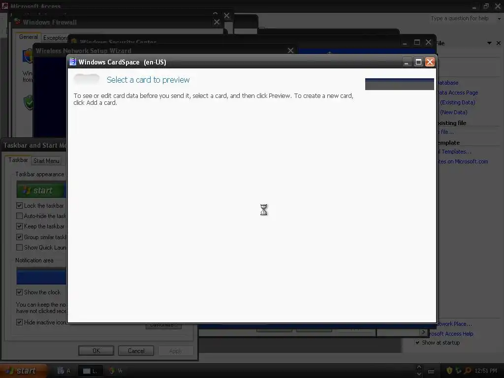Click the security shield tray icon
Viewport: 504px width, 378px height.
449,371
